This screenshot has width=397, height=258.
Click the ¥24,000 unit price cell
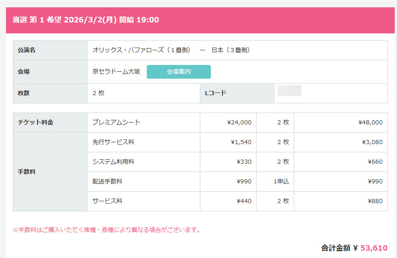coord(239,123)
